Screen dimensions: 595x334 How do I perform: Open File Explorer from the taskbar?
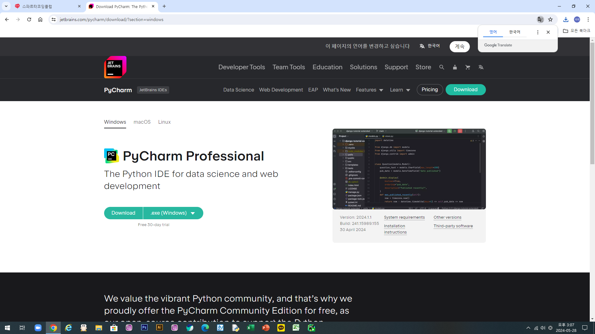pyautogui.click(x=99, y=328)
